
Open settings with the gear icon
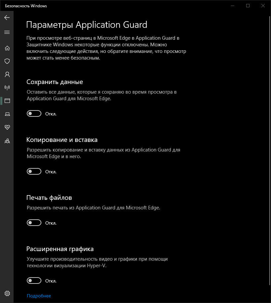pos(7,293)
